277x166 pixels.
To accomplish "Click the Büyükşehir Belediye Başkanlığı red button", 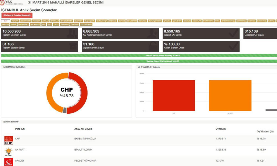I will coord(17,15).
